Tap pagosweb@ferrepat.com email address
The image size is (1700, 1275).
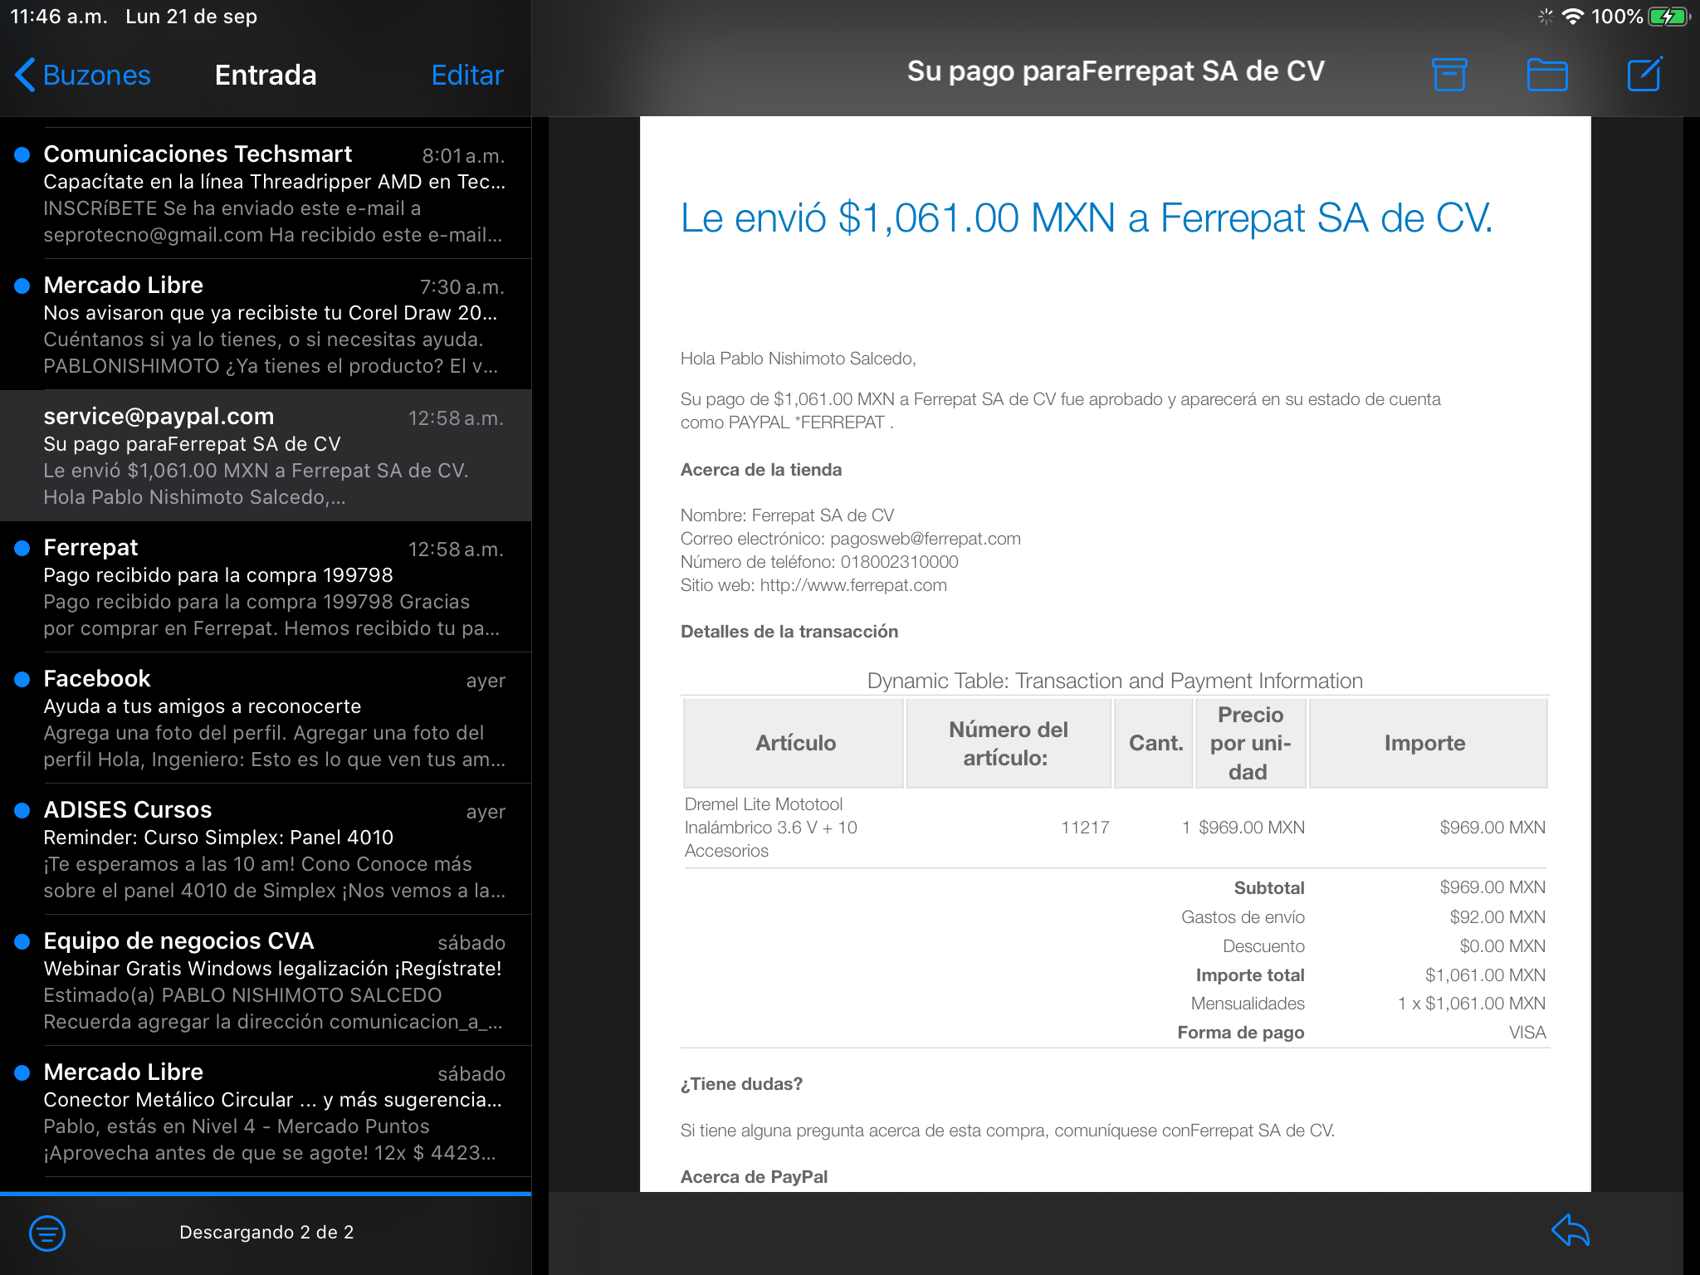[x=926, y=539]
